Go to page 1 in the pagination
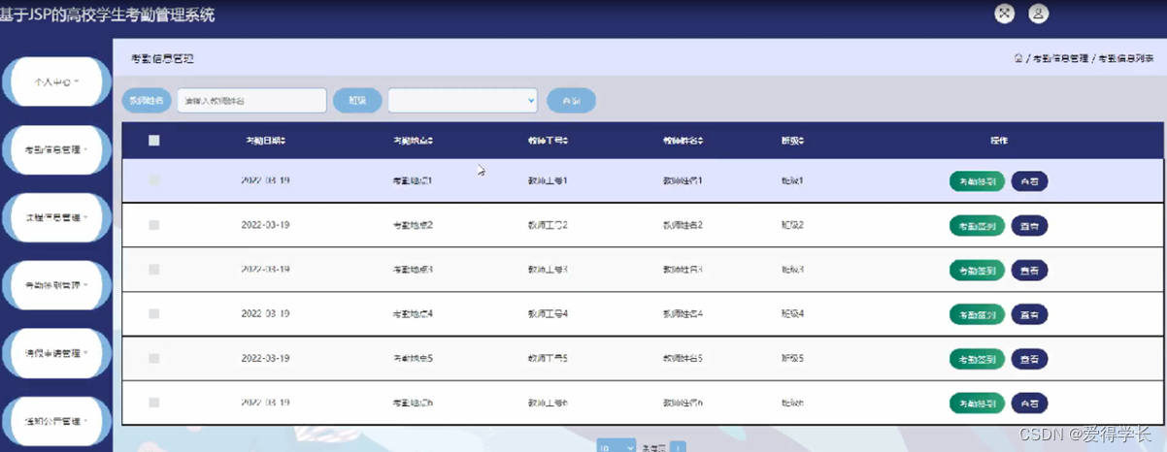The image size is (1167, 452). (678, 447)
